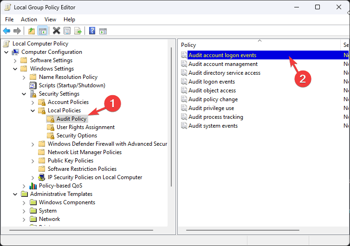The width and height of the screenshot is (350, 246).
Task: Click the Up one level folder icon
Action: 32,31
